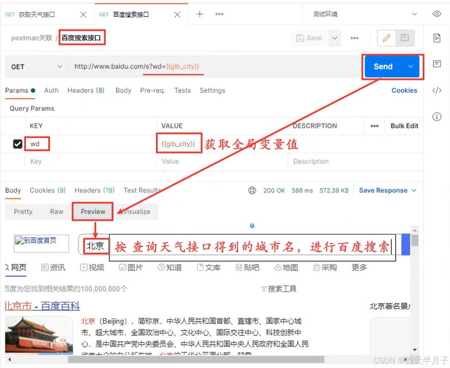The height and width of the screenshot is (368, 450).
Task: Open the request info icon
Action: tap(437, 117)
